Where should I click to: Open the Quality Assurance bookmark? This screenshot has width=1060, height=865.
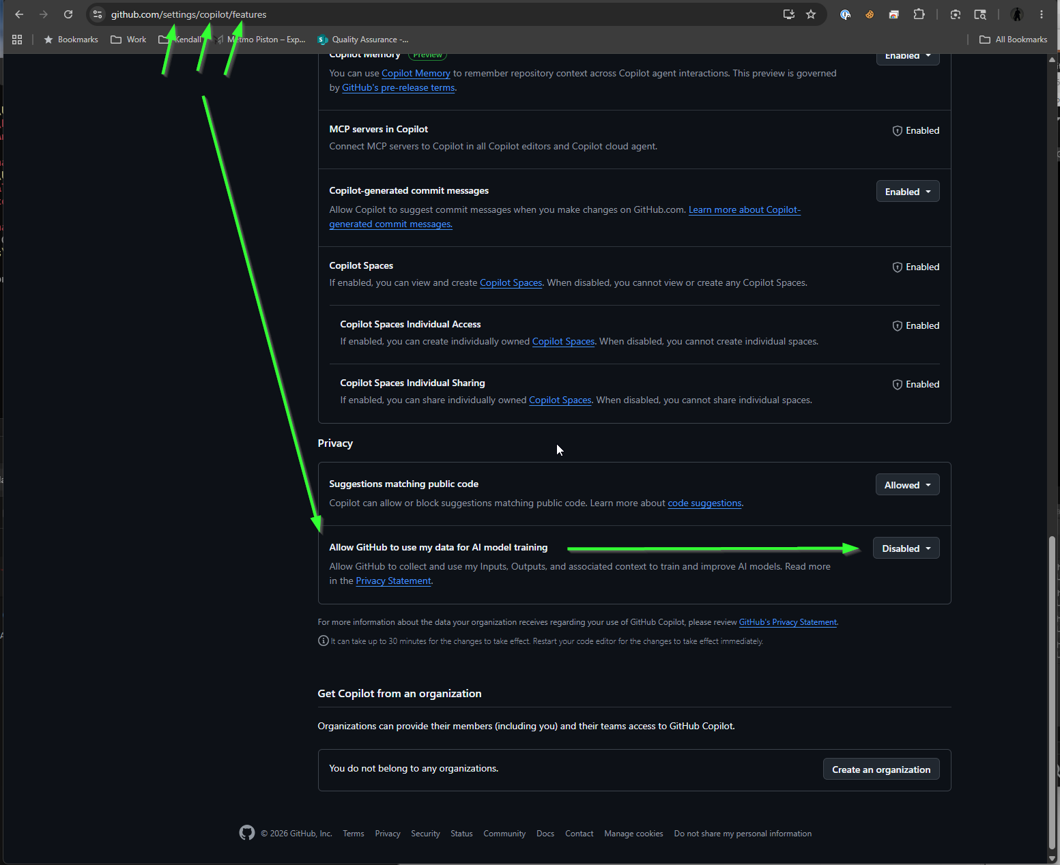click(x=363, y=40)
